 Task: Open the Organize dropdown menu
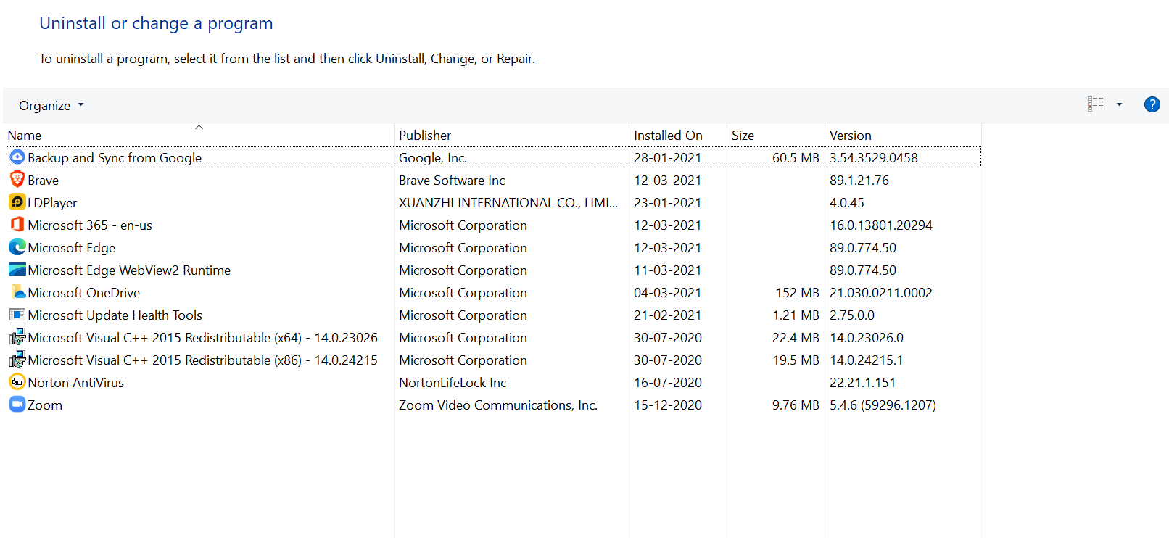tap(51, 106)
